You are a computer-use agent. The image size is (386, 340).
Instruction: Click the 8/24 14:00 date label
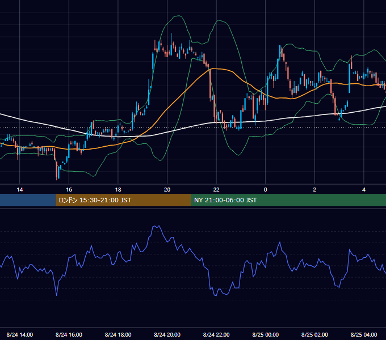tap(20, 334)
